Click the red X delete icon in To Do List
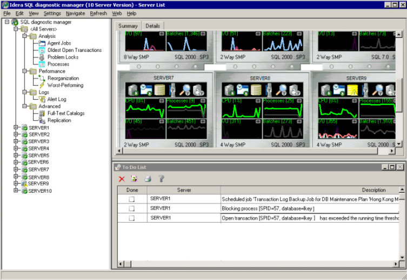 [122, 178]
